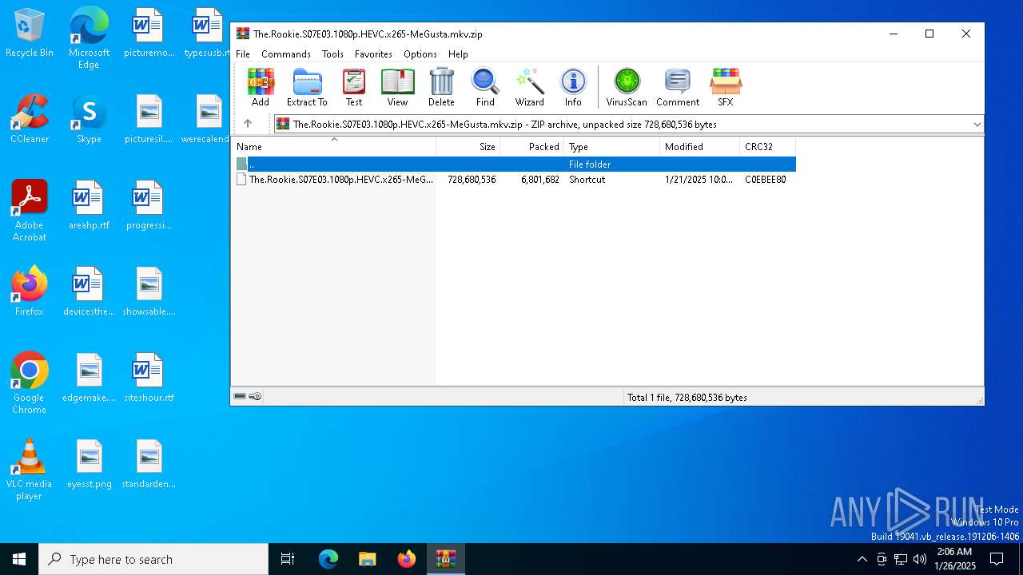The height and width of the screenshot is (575, 1023).
Task: Select the siteshour.rtf desktop file
Action: pos(149,378)
